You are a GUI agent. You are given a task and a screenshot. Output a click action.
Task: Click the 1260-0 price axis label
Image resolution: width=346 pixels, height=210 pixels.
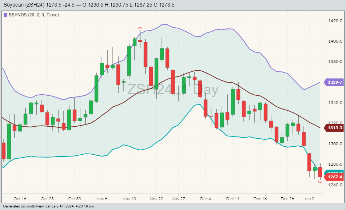pos(335,185)
